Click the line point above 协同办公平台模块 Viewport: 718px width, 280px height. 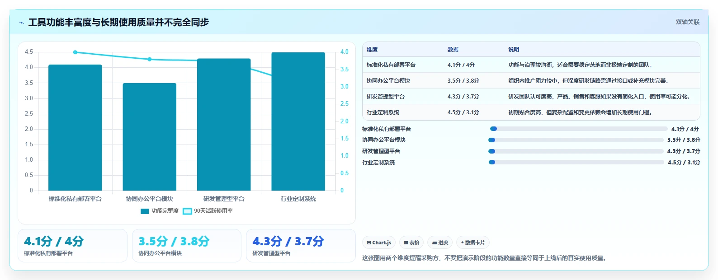[150, 59]
